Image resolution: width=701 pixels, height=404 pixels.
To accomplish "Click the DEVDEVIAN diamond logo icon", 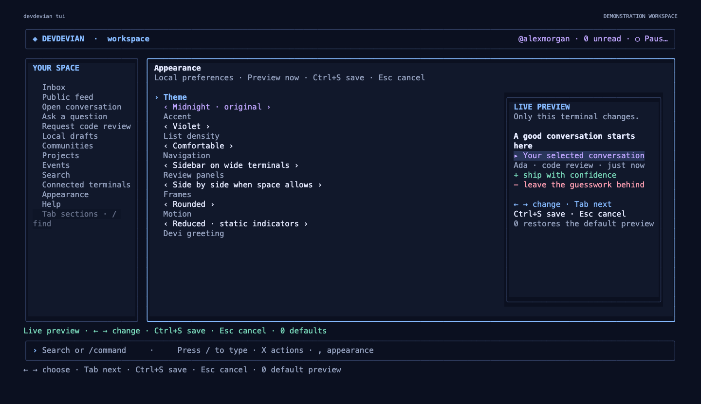I will (x=35, y=39).
